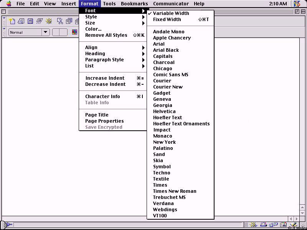
Task: Open the Mail inbox icon in the status bar
Action: pos(263,225)
